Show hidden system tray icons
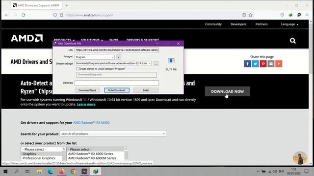The image size is (314, 176). [x=258, y=172]
